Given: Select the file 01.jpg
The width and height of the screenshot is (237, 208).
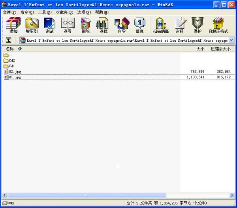Looking at the screenshot, I should click(x=12, y=77).
